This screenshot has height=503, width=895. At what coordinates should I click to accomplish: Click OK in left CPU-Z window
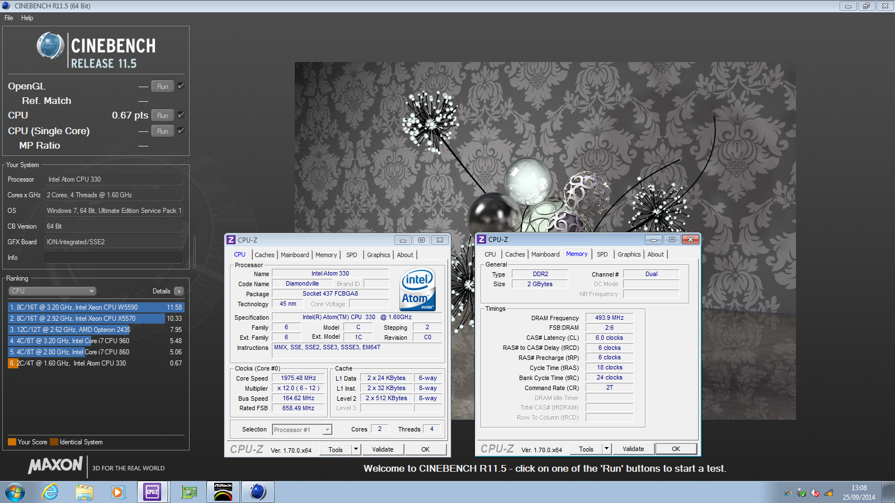coord(426,449)
